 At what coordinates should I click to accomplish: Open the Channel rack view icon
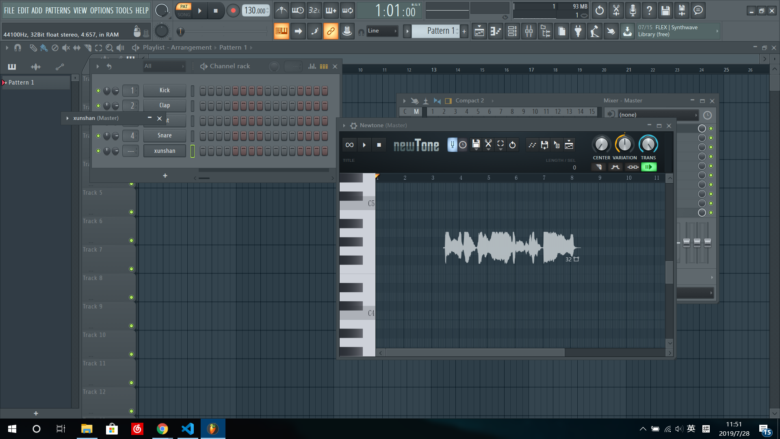(x=512, y=31)
